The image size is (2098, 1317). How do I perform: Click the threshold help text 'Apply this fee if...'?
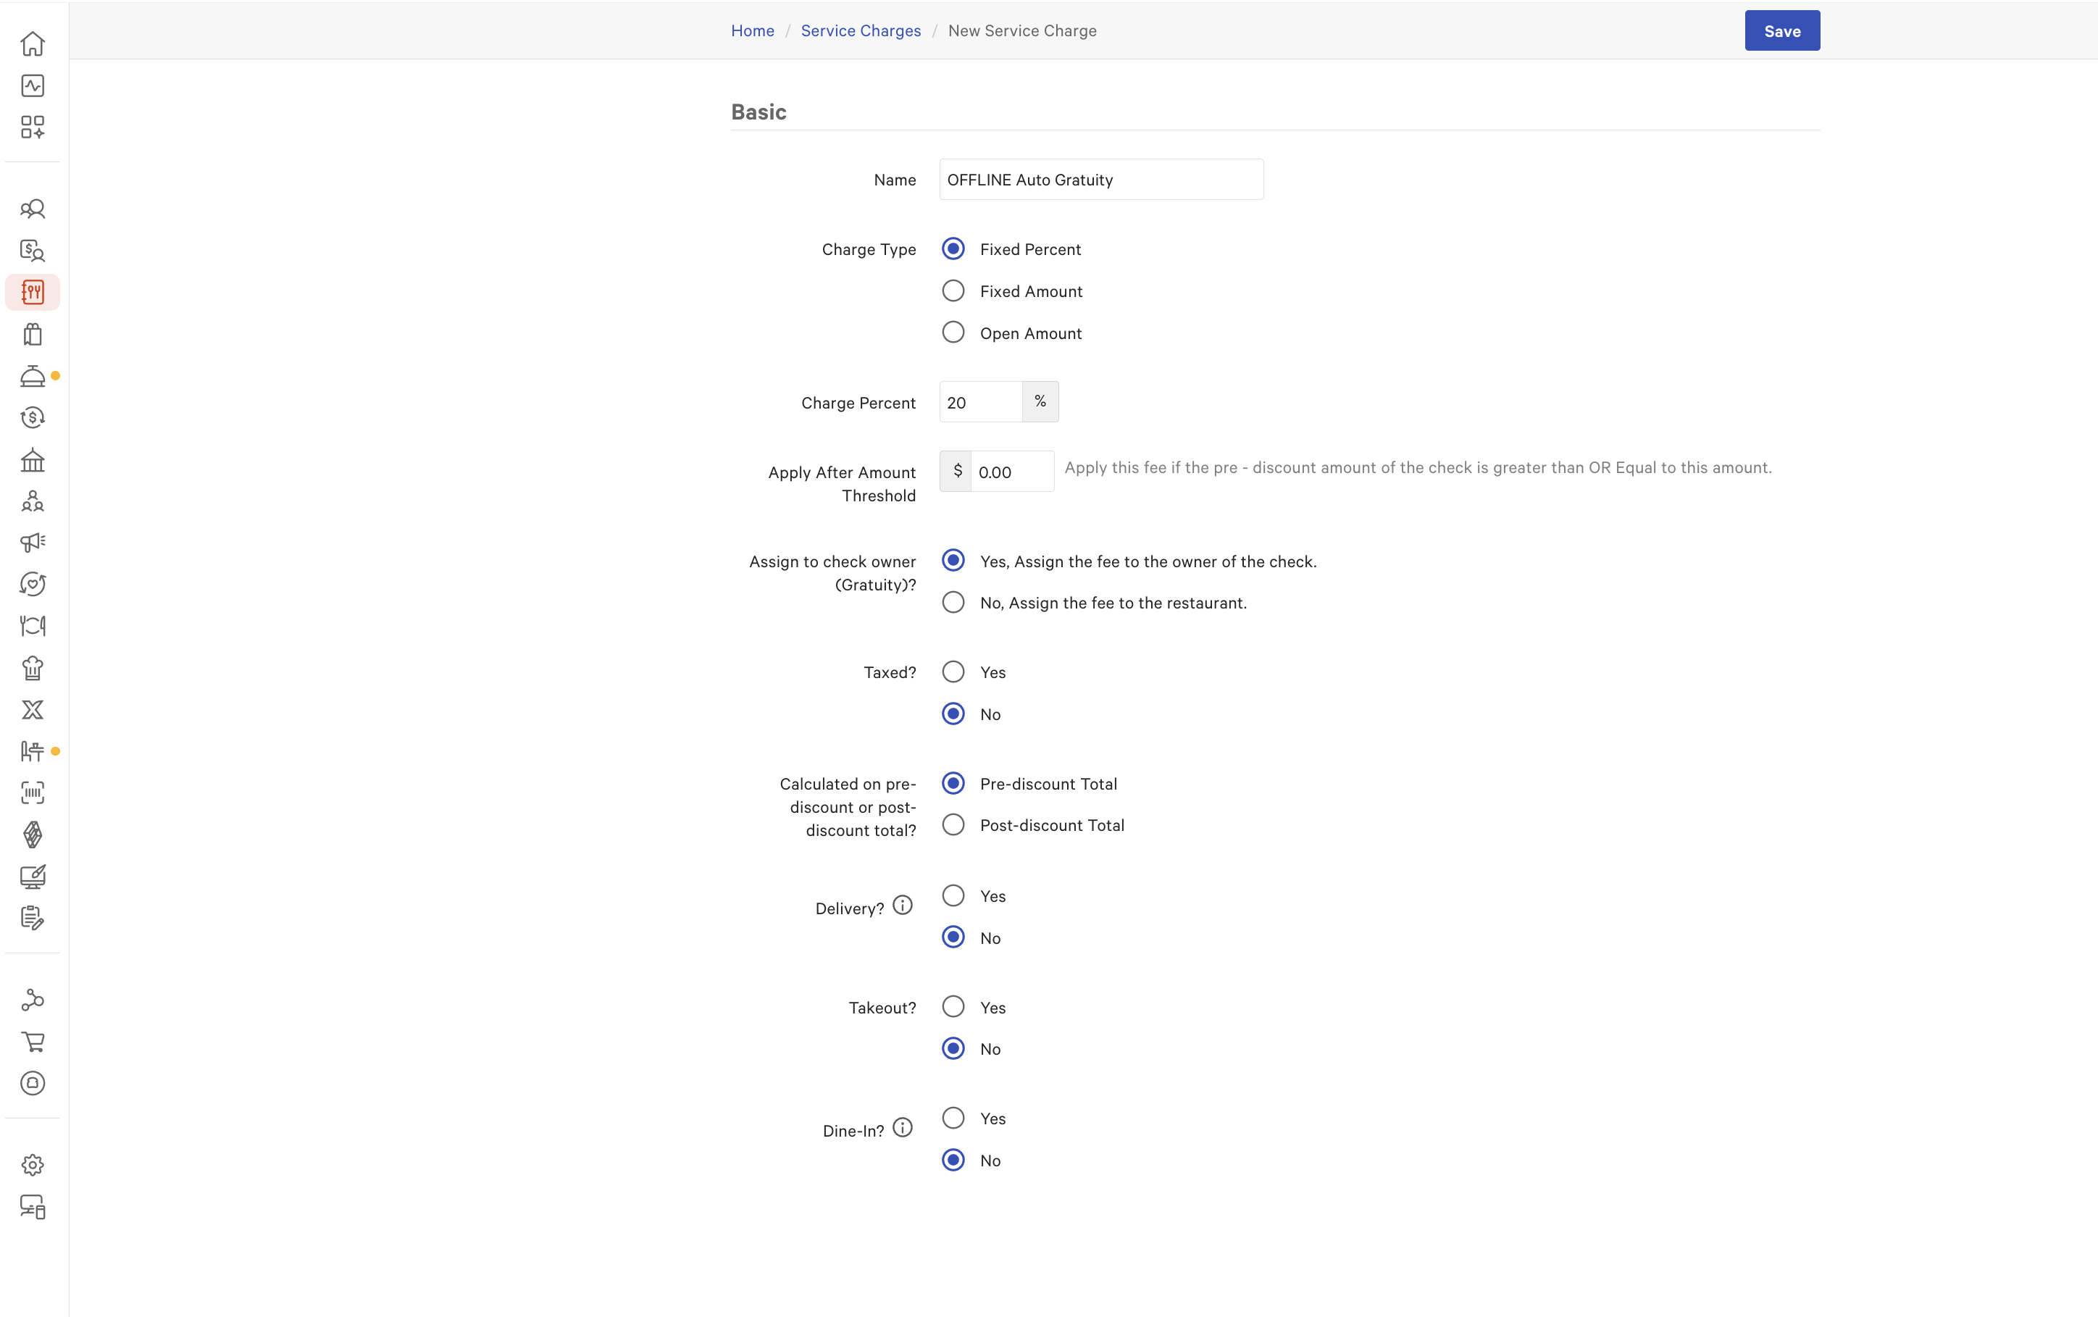coord(1418,468)
